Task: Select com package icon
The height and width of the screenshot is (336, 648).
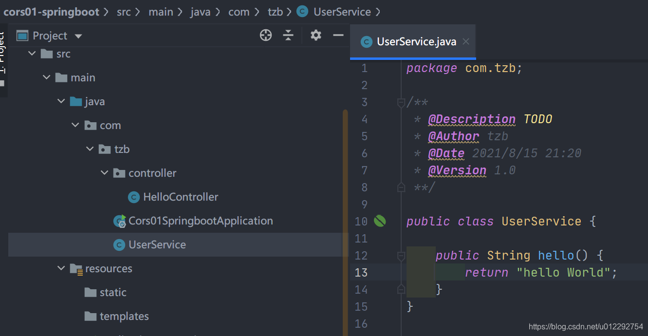Action: click(91, 125)
